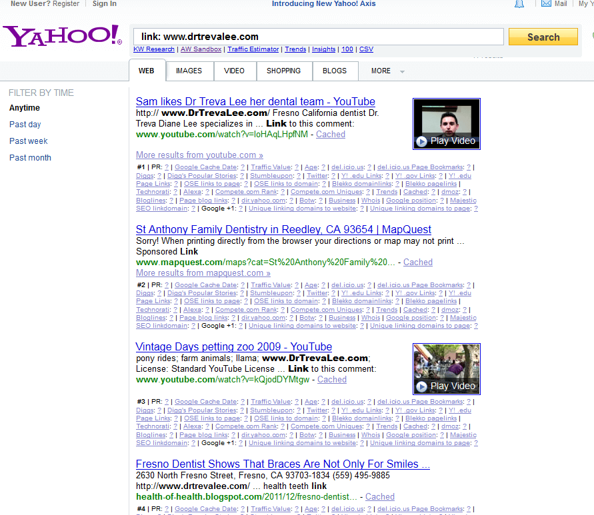Click the green www.mapquest.com/maps URL text

pyautogui.click(x=265, y=262)
